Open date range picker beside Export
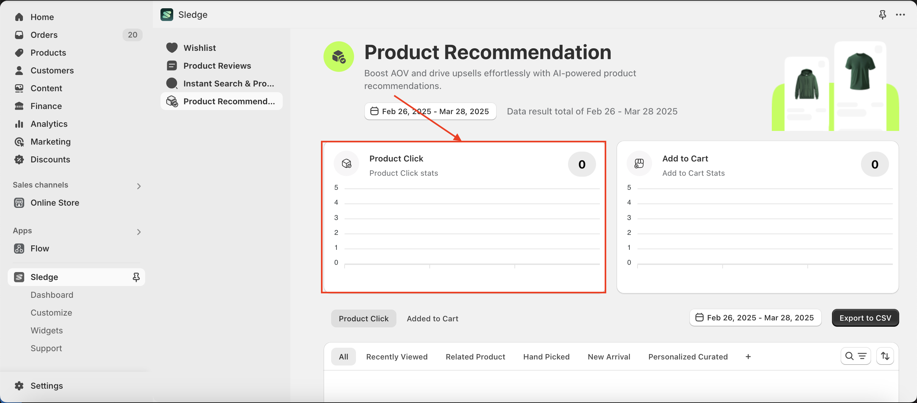 755,318
